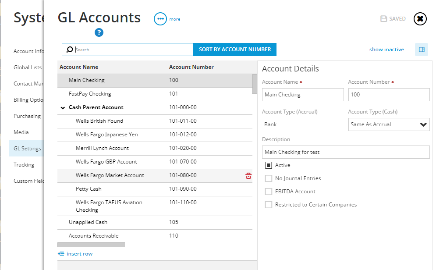The width and height of the screenshot is (436, 270).
Task: Click the search magnifier icon
Action: point(69,49)
